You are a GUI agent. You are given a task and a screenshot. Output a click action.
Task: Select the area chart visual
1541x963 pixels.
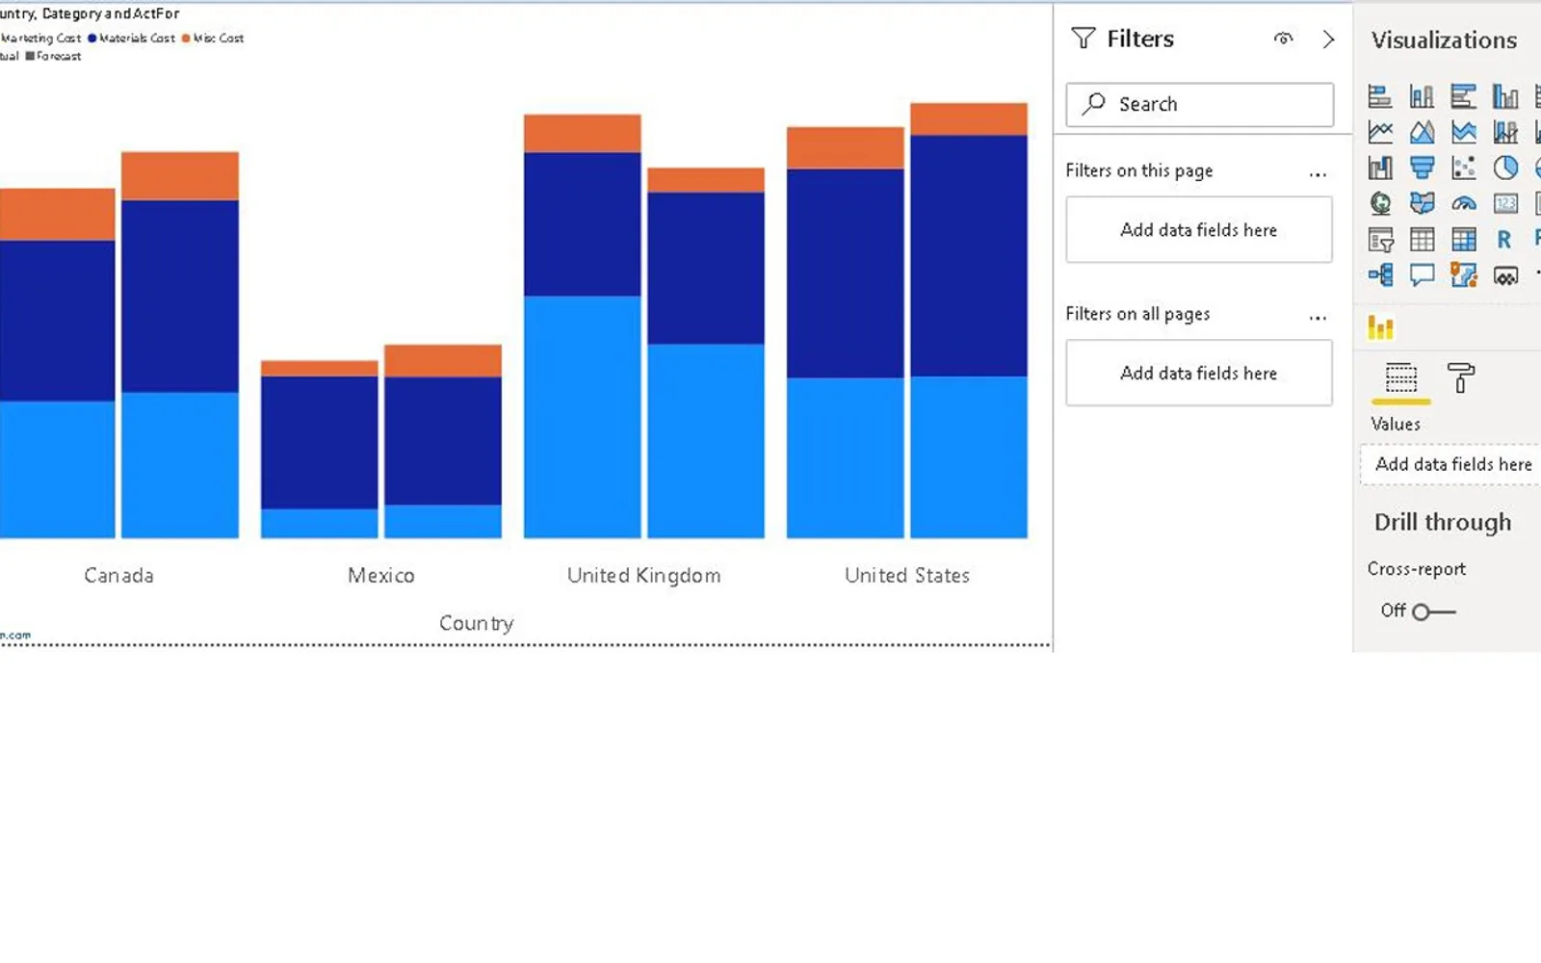click(1422, 132)
